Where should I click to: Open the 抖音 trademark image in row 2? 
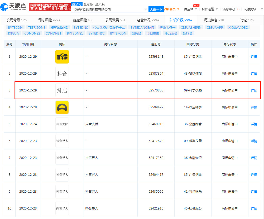pyautogui.click(x=62, y=74)
